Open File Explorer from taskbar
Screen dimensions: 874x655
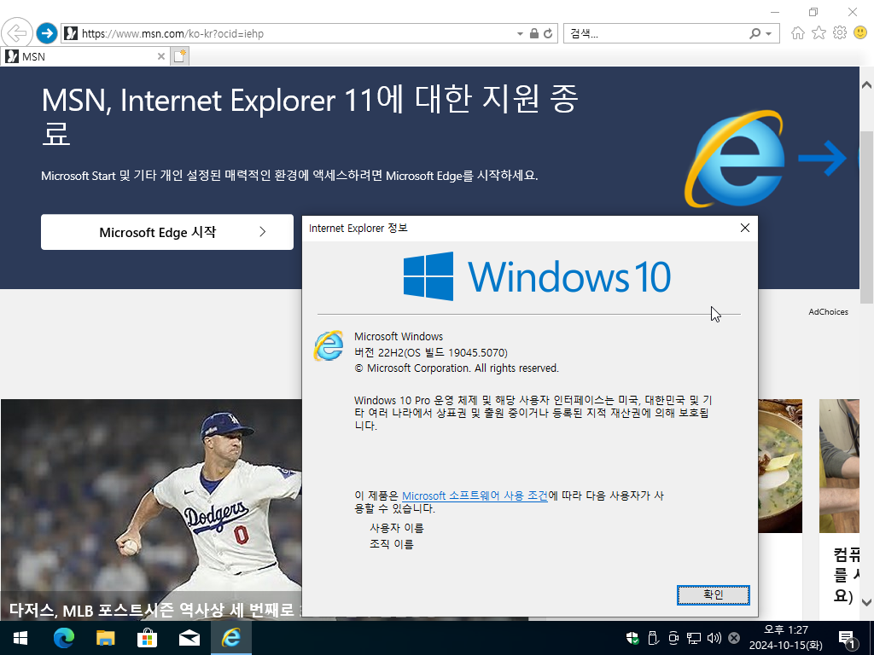[105, 638]
